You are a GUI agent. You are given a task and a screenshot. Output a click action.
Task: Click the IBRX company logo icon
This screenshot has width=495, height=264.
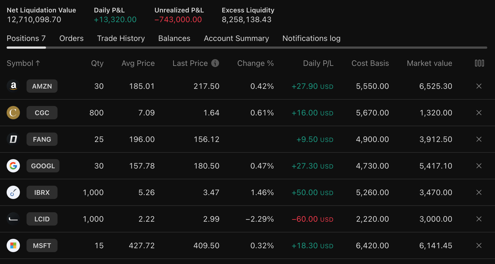(x=13, y=192)
